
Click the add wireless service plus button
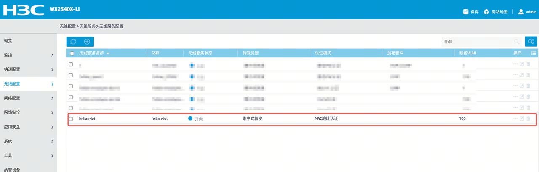(x=87, y=42)
